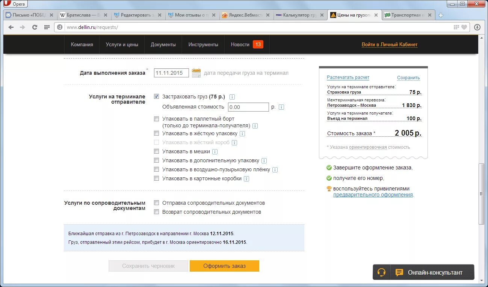Click Войти в Личный Кабинет link
The width and height of the screenshot is (488, 287).
(390, 44)
